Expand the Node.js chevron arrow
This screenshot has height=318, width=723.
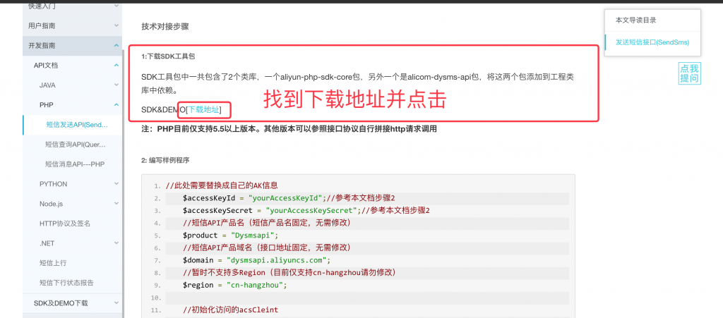coord(116,204)
